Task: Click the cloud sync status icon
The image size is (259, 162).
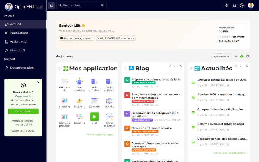Action: [x=242, y=57]
